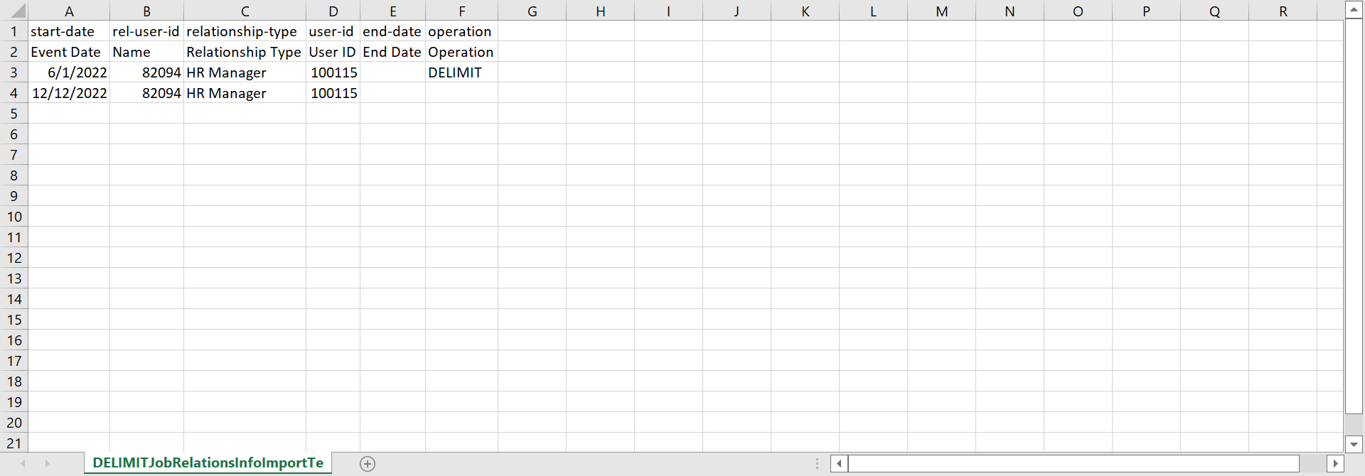Select column B header
This screenshot has width=1365, height=476.
pyautogui.click(x=146, y=11)
